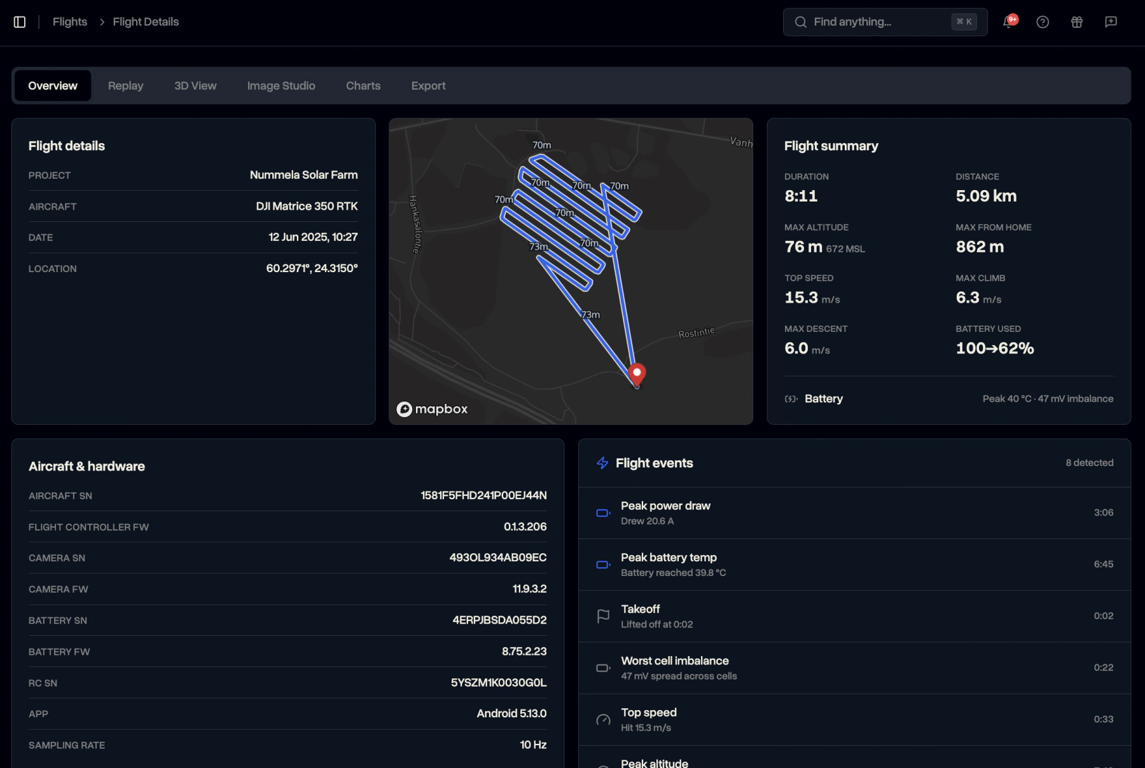
Task: Click the max from home 862 m
Action: coord(980,247)
